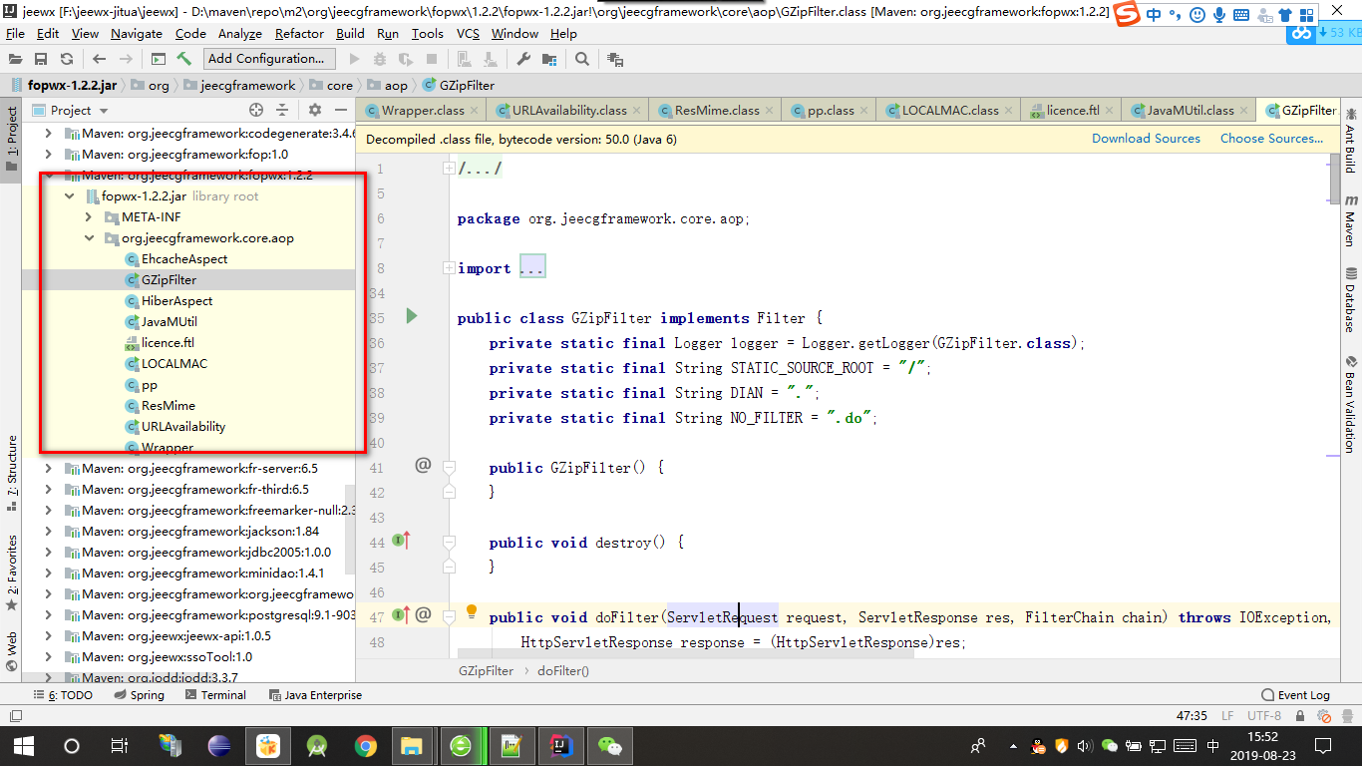The width and height of the screenshot is (1362, 766).
Task: Click the green run gutter icon at line 35
Action: [x=411, y=316]
